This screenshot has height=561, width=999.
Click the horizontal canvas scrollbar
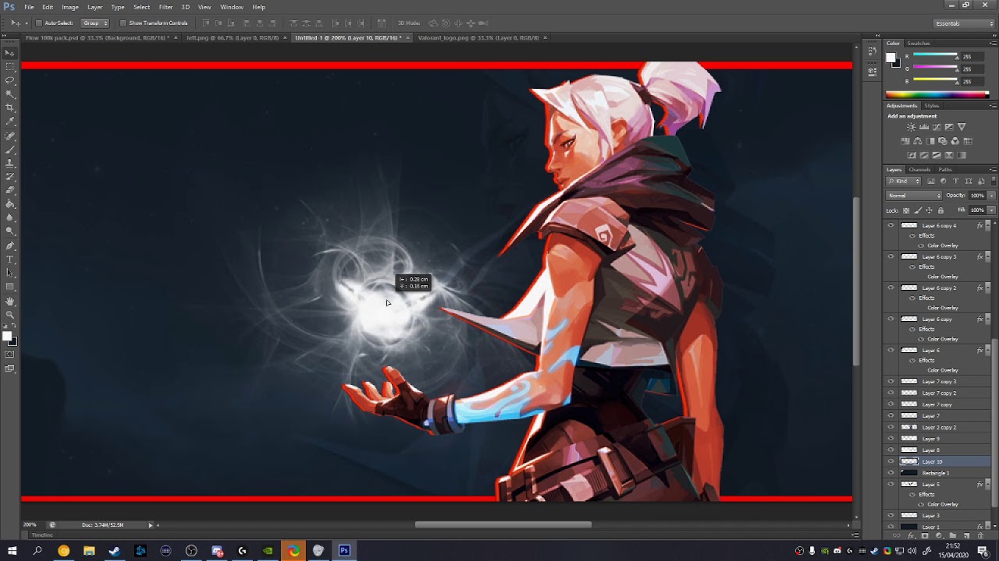[x=503, y=525]
